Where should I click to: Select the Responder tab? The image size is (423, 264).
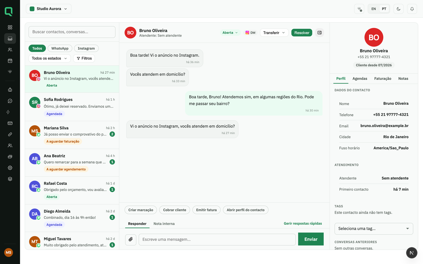pos(137,224)
